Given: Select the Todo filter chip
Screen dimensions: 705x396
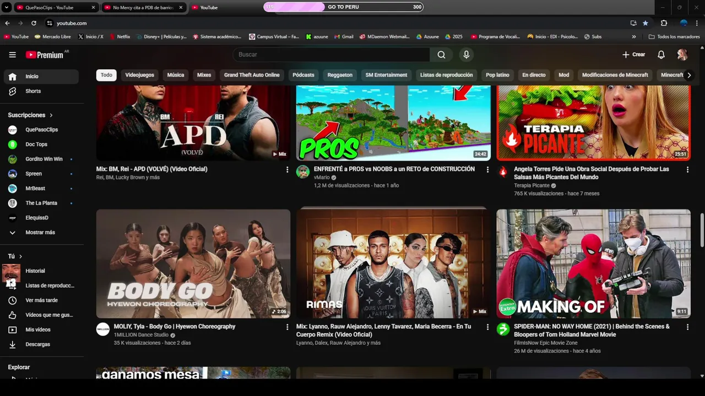Looking at the screenshot, I should pos(106,75).
